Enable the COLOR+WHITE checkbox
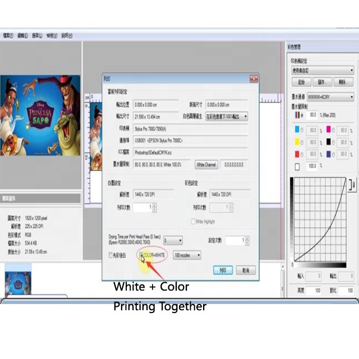359x359 pixels. (x=141, y=255)
